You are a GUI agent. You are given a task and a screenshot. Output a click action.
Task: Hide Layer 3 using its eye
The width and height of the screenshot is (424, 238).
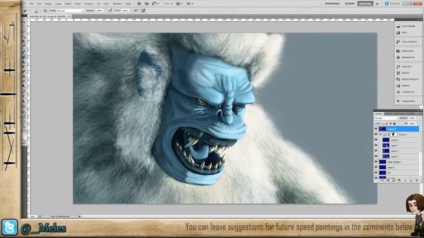click(376, 167)
